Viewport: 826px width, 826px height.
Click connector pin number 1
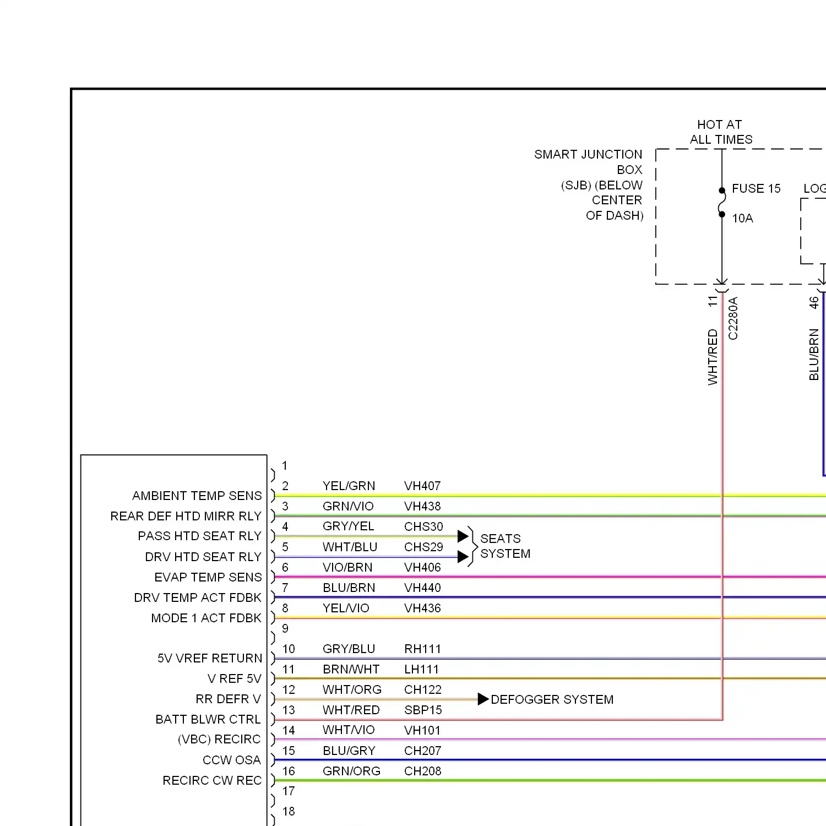tap(285, 465)
